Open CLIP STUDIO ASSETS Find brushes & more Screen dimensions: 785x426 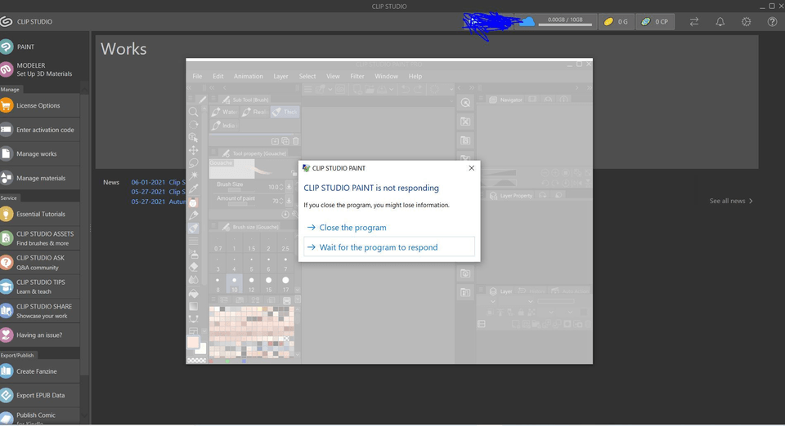40,238
